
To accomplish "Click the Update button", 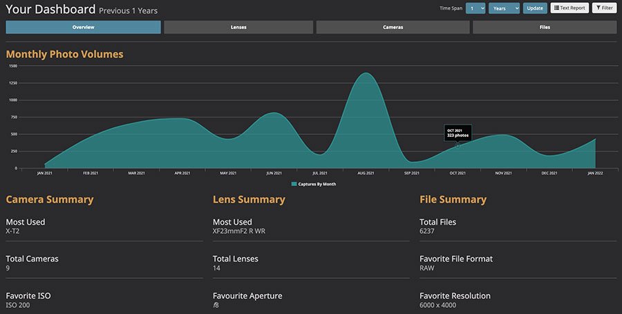I will pyautogui.click(x=535, y=8).
